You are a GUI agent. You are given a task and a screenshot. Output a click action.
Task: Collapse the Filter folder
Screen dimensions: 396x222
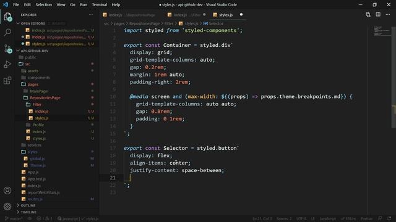coord(37,104)
